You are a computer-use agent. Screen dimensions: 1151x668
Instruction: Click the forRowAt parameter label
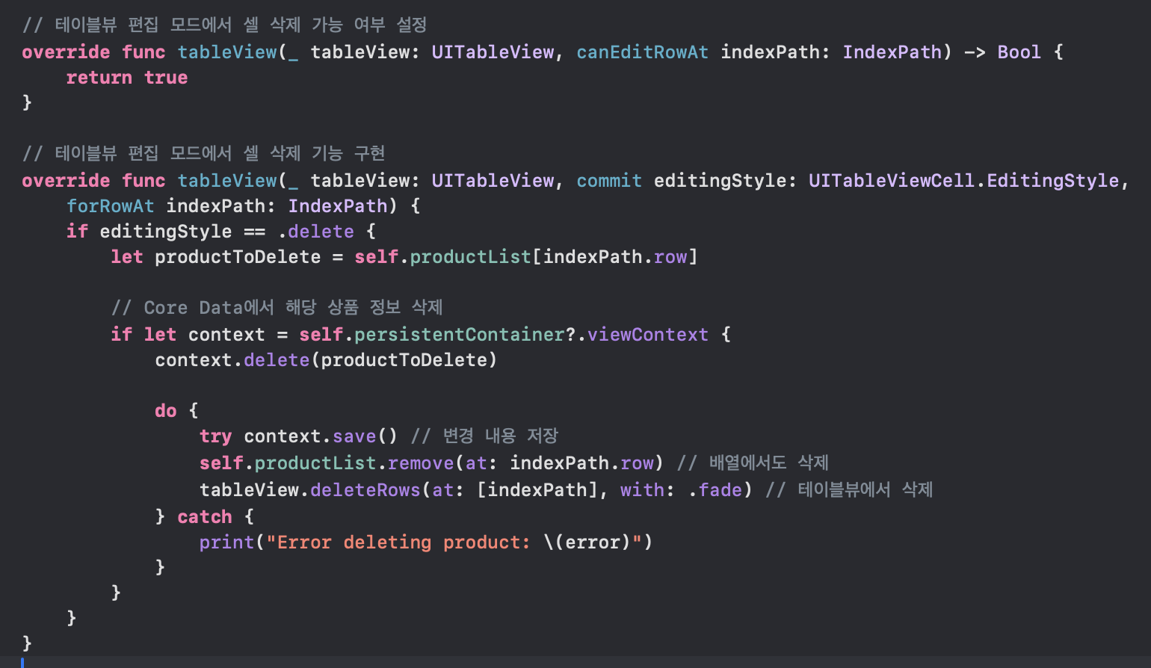point(111,206)
